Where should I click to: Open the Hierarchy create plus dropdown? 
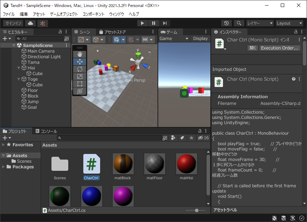coord(7,39)
